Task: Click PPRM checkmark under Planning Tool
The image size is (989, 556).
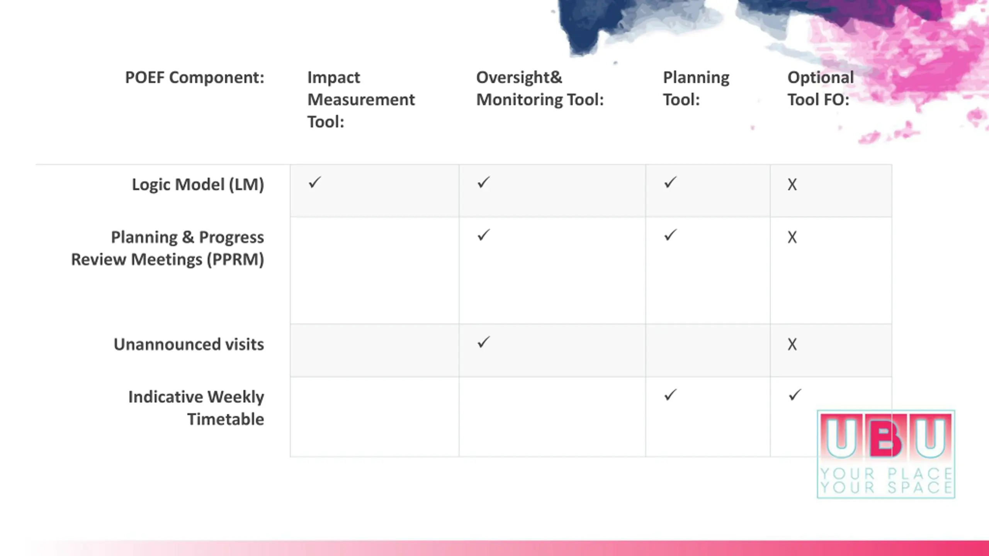Action: pos(671,235)
